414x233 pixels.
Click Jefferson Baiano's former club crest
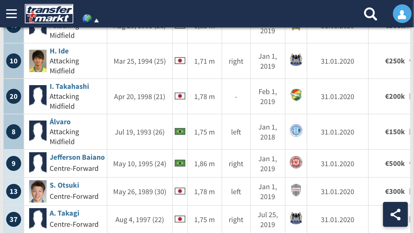pos(296,162)
